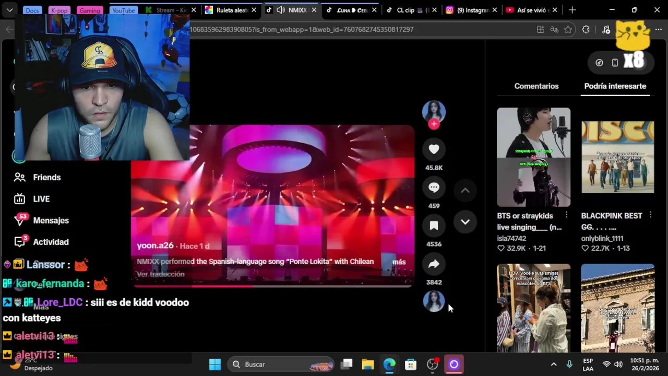Open the sound disc below the share count
668x376 pixels.
[434, 301]
